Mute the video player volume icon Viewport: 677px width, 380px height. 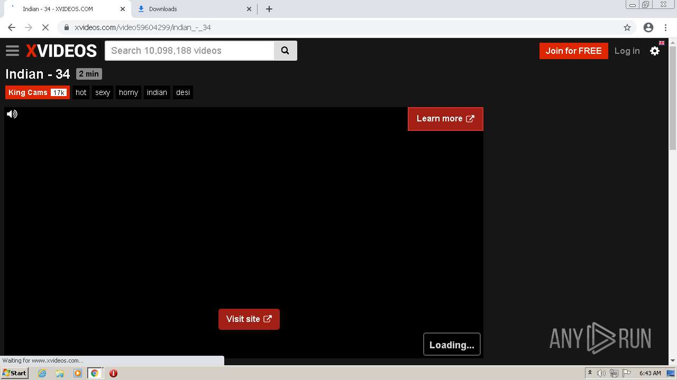[x=12, y=114]
